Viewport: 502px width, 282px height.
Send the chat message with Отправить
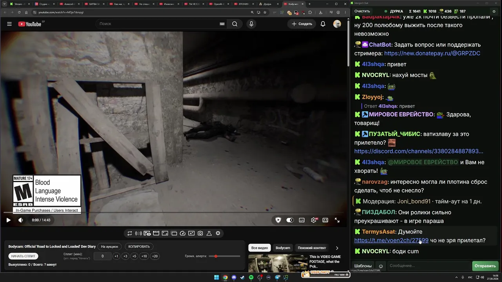(485, 266)
